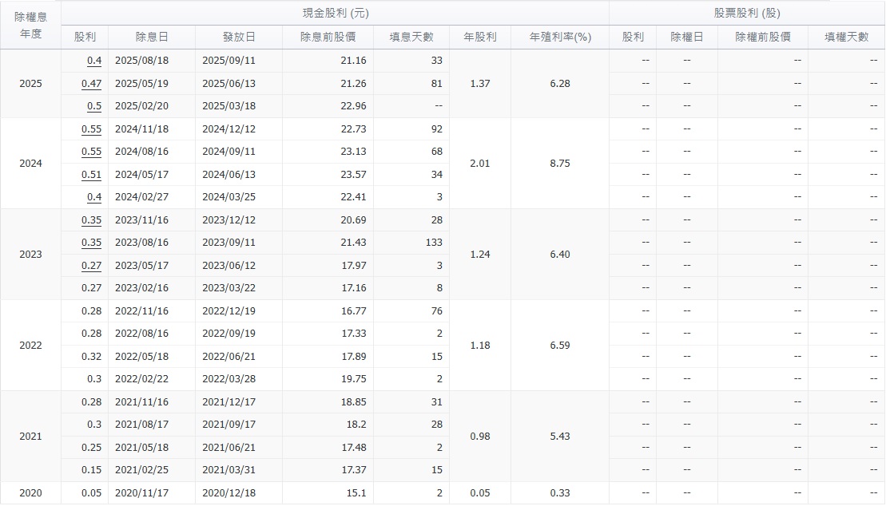Click the 0.27 dividend link for 2023/05/17
886x506 pixels.
pyautogui.click(x=91, y=266)
